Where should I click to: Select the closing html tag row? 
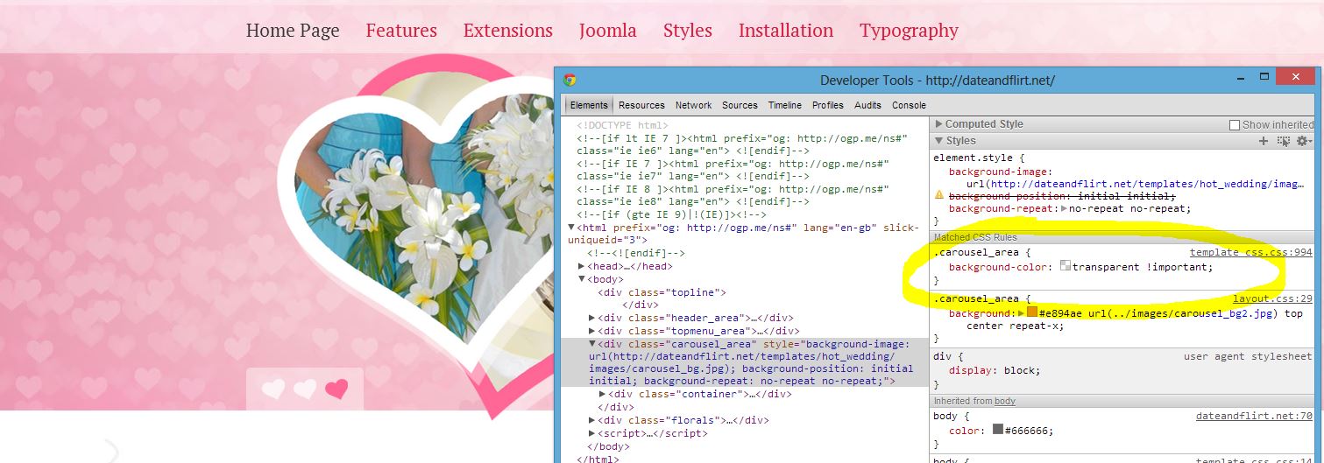598,459
